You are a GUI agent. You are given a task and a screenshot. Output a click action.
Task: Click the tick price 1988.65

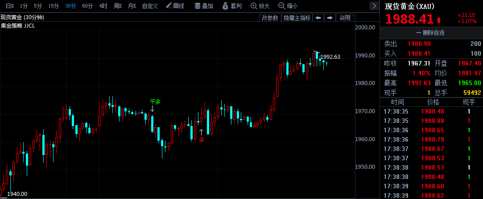click(433, 130)
